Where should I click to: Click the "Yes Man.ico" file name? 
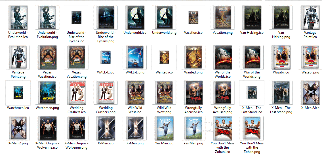(164, 143)
